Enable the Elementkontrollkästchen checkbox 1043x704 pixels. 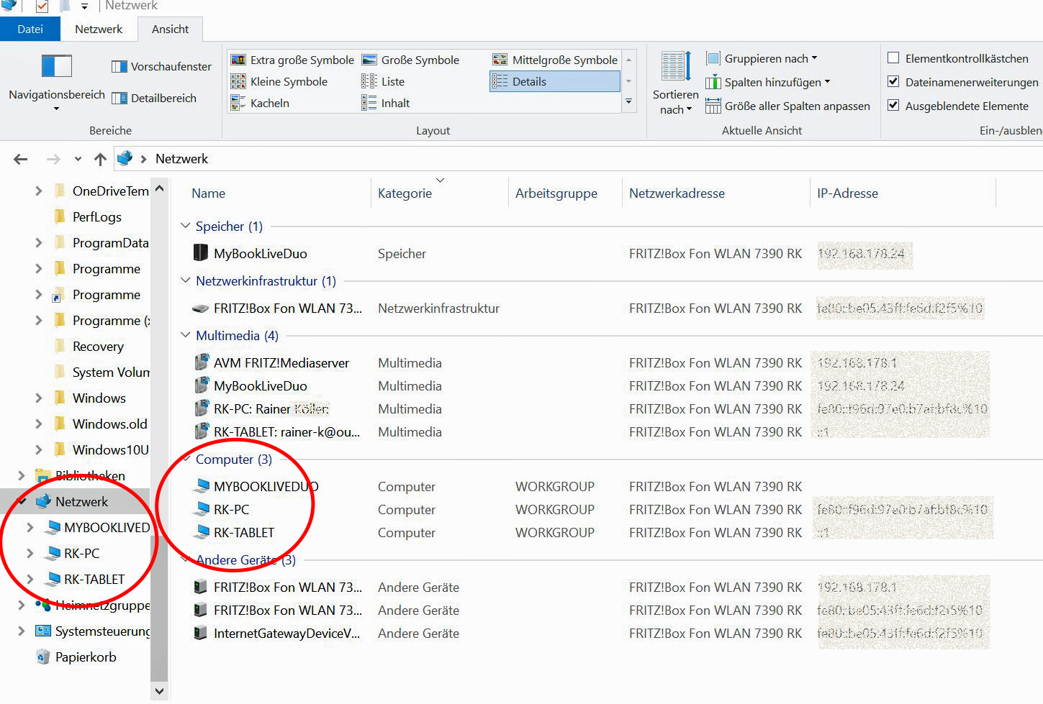(893, 58)
